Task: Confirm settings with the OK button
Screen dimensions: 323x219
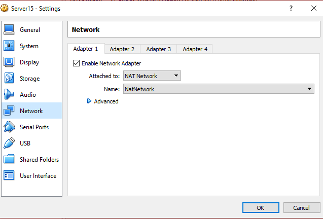Action: pos(261,208)
